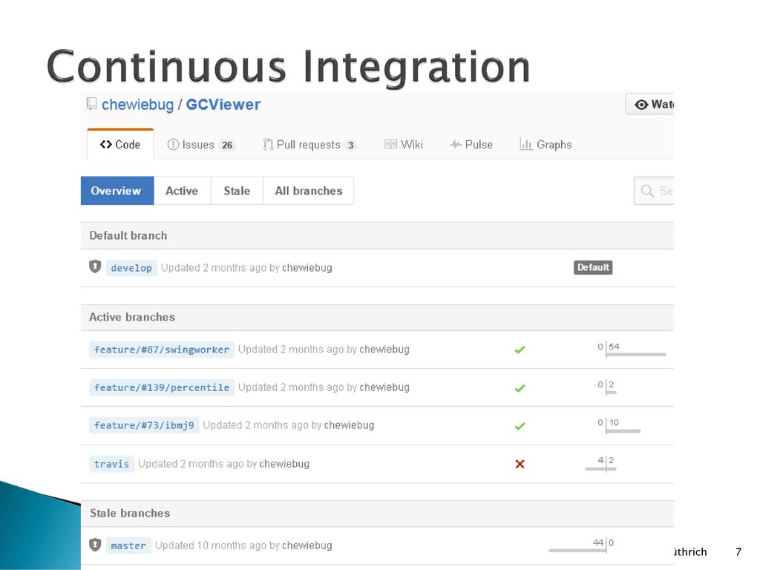Click ahead/behind bar for swingworker branch

click(x=631, y=350)
